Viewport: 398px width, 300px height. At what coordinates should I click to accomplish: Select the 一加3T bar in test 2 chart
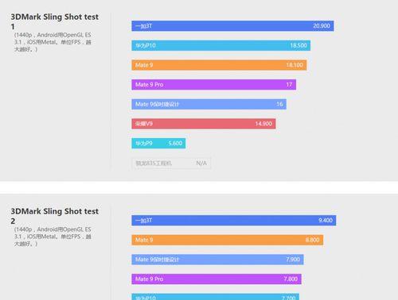[x=234, y=221]
